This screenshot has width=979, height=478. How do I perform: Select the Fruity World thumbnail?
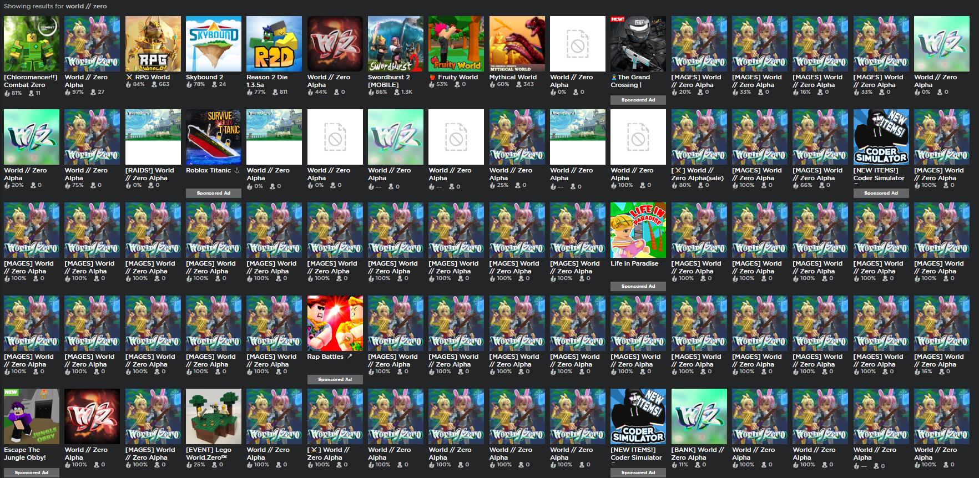456,44
